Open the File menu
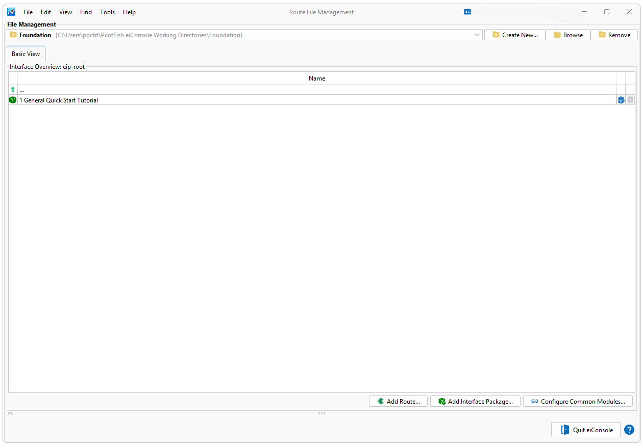 (x=28, y=12)
